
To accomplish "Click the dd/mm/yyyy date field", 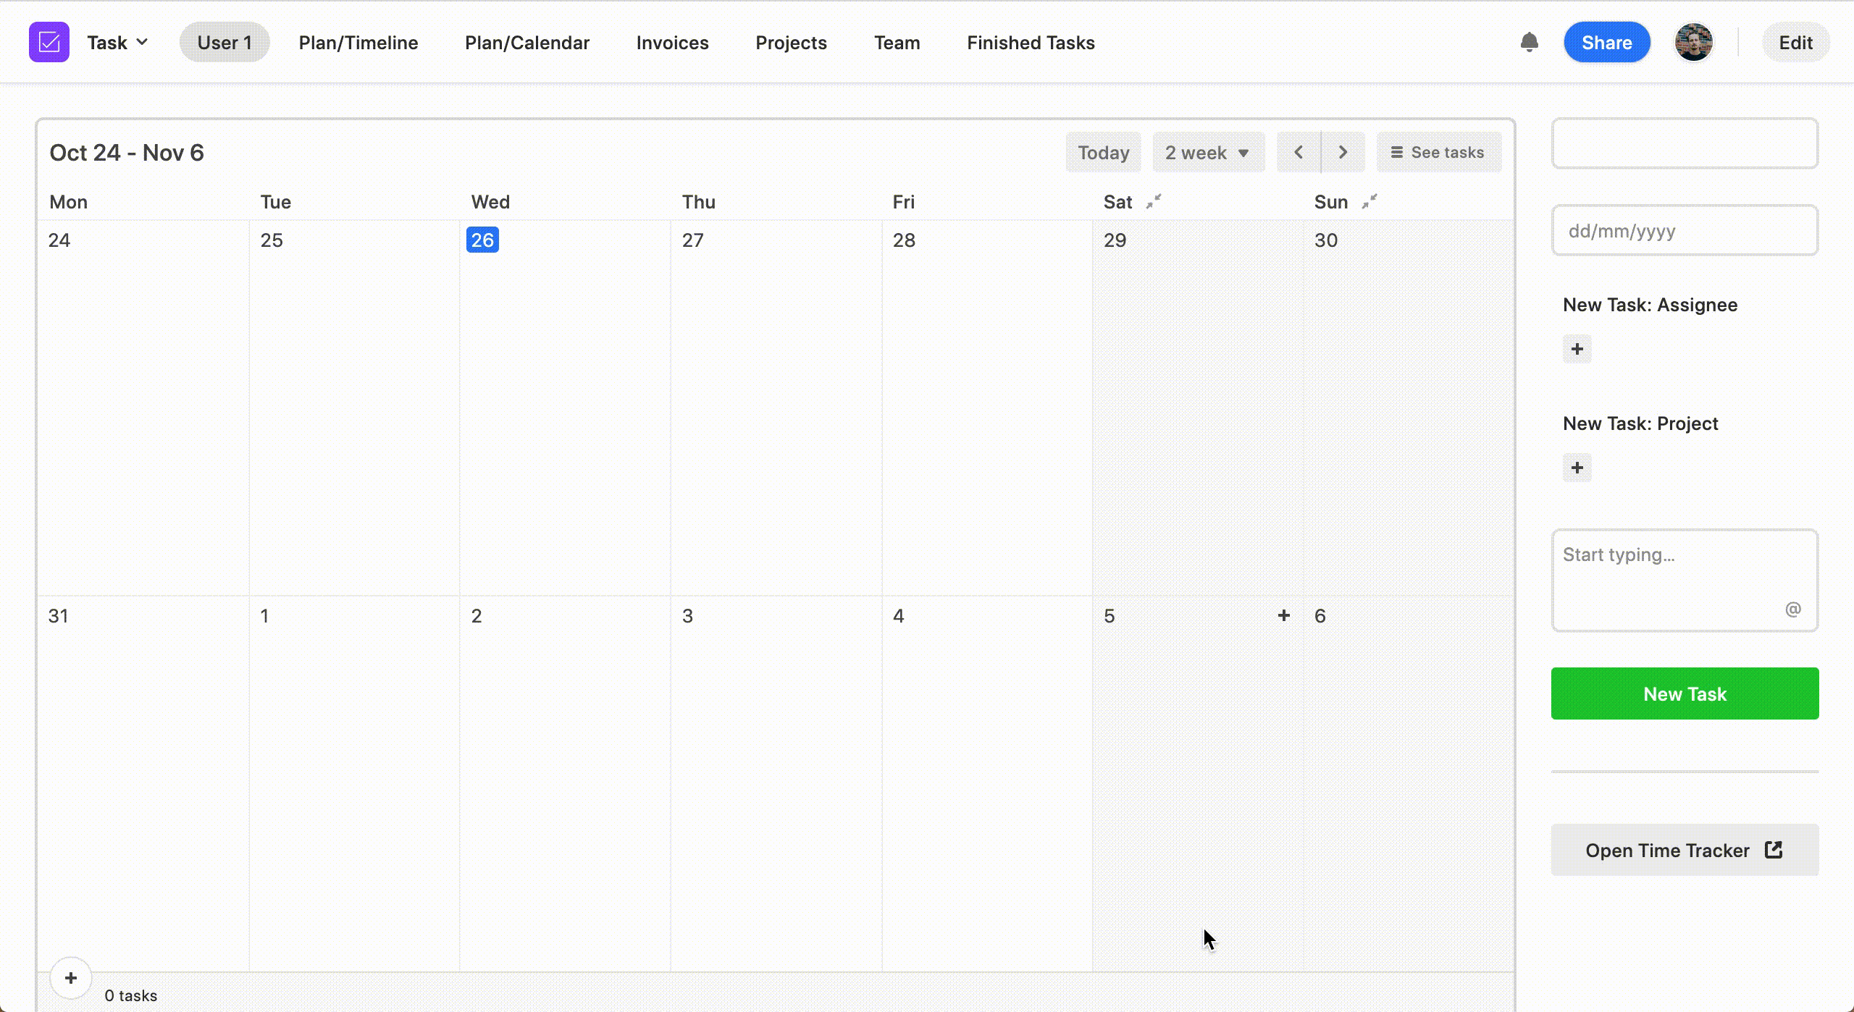I will (1684, 231).
